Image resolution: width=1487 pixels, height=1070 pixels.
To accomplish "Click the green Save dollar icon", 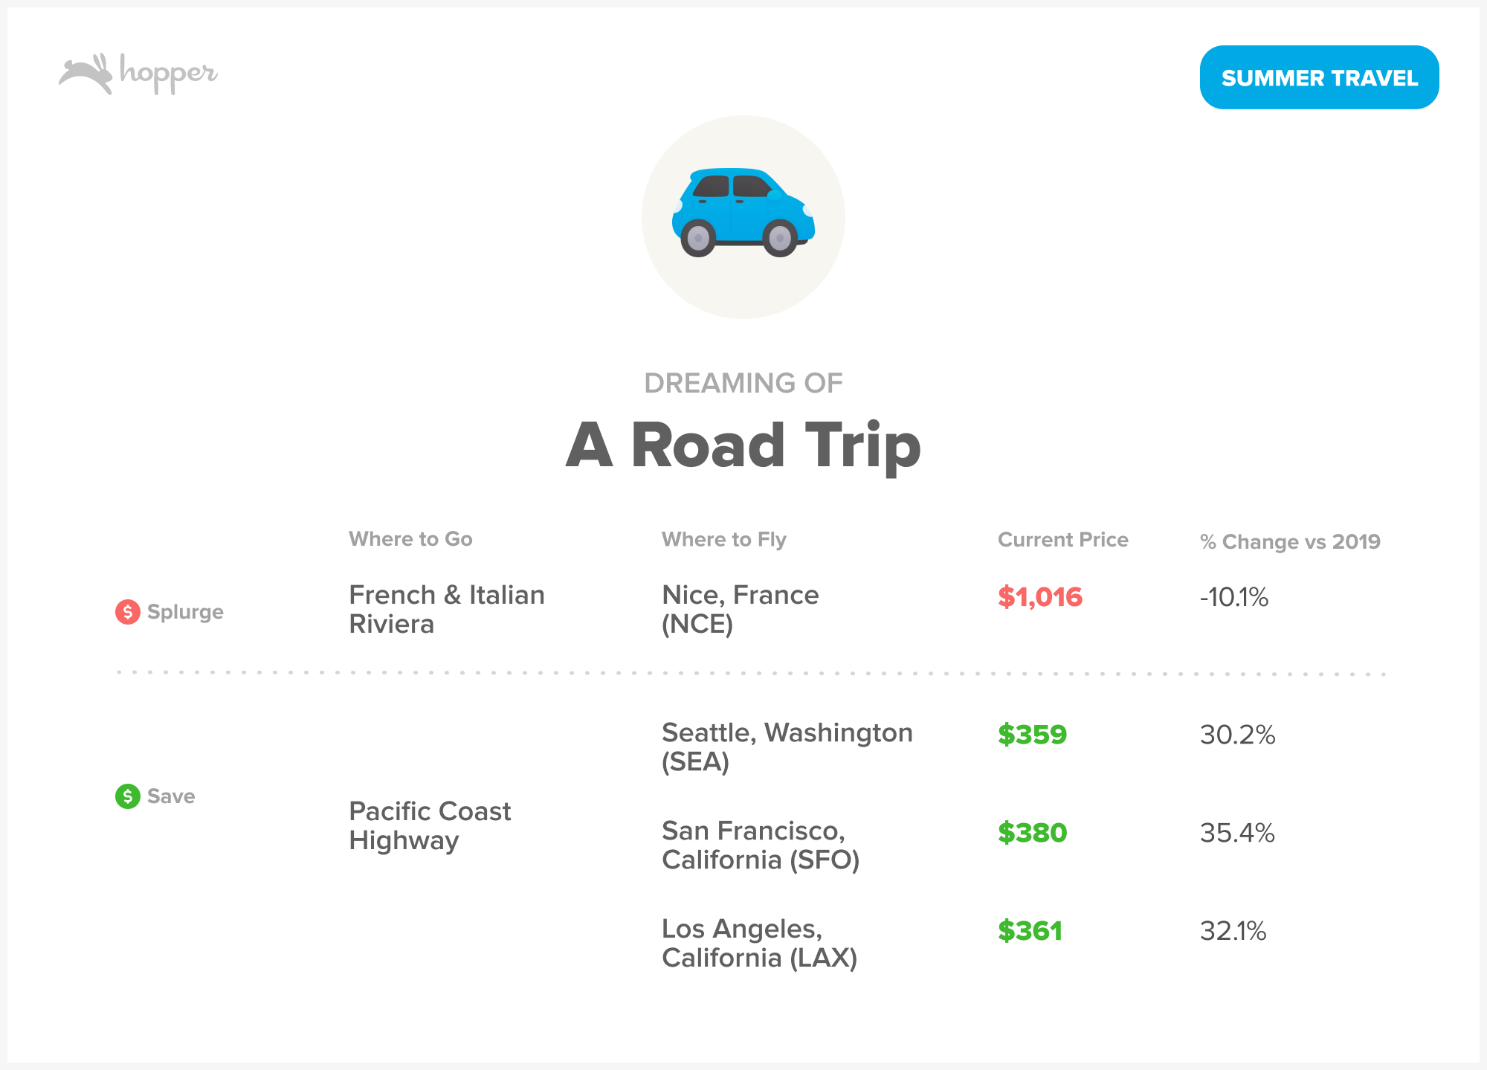I will point(128,796).
